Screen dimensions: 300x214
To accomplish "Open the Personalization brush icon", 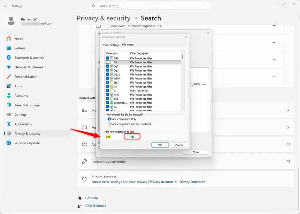I will coord(9,77).
